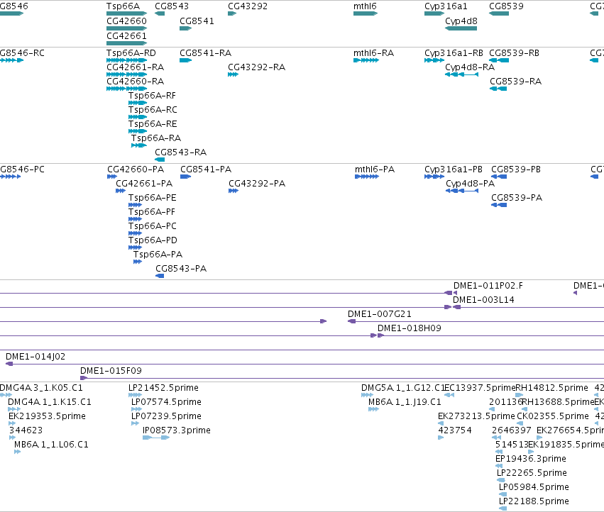The height and width of the screenshot is (512, 604).
Task: Select the Cyp4d8 gene bar
Action: pyautogui.click(x=461, y=28)
